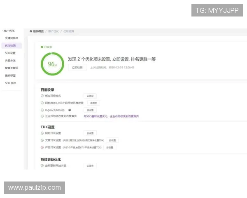Click the check icon beside logo设为h1标签
The width and height of the screenshot is (247, 198).
click(42, 110)
